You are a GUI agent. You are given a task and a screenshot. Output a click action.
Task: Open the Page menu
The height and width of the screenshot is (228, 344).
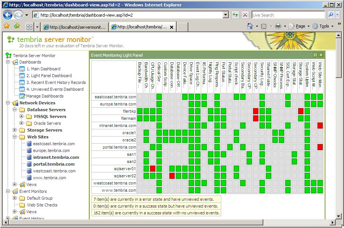point(300,26)
